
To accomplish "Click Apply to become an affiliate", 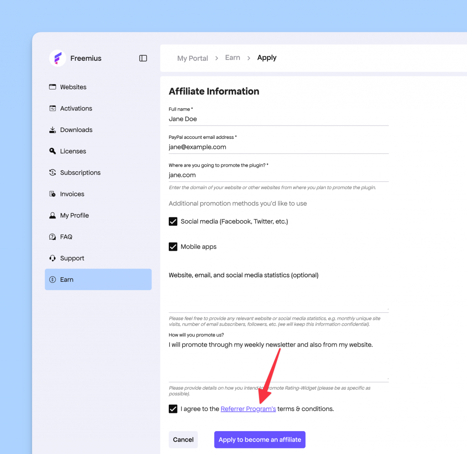I will tap(259, 439).
